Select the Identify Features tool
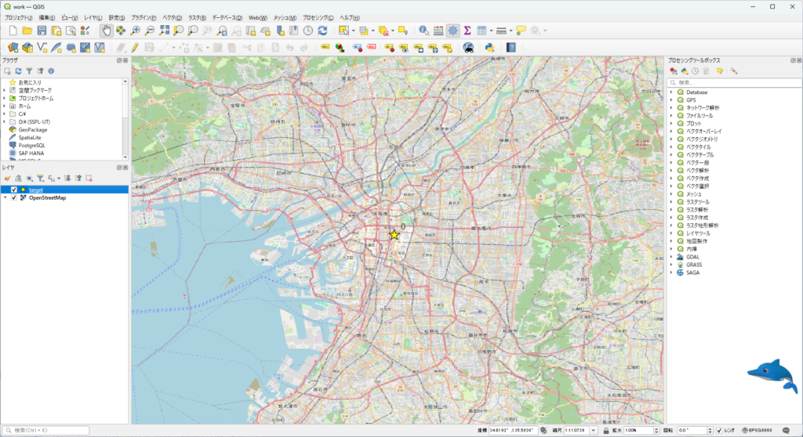Image resolution: width=803 pixels, height=437 pixels. pos(423,31)
